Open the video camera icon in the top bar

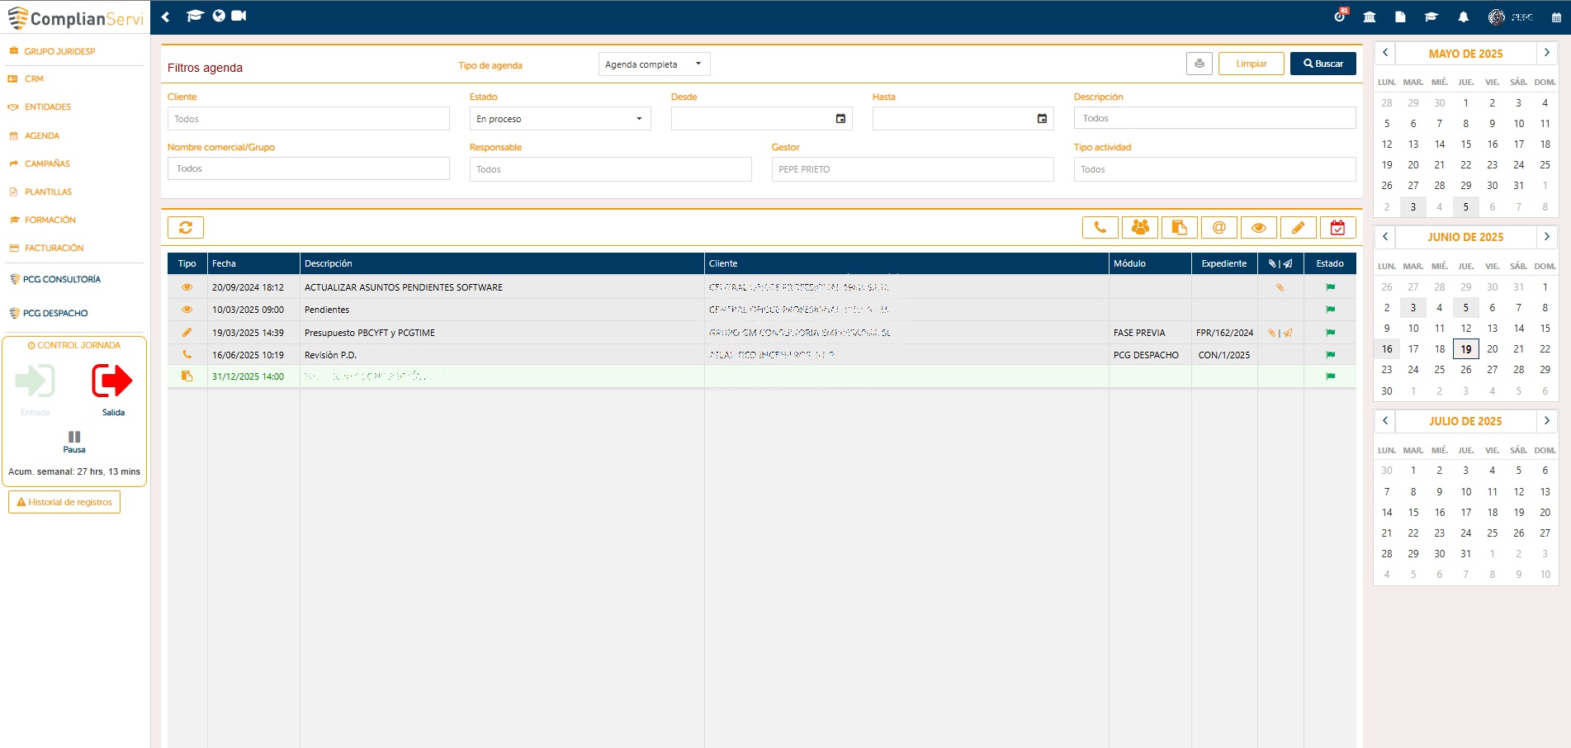(239, 16)
